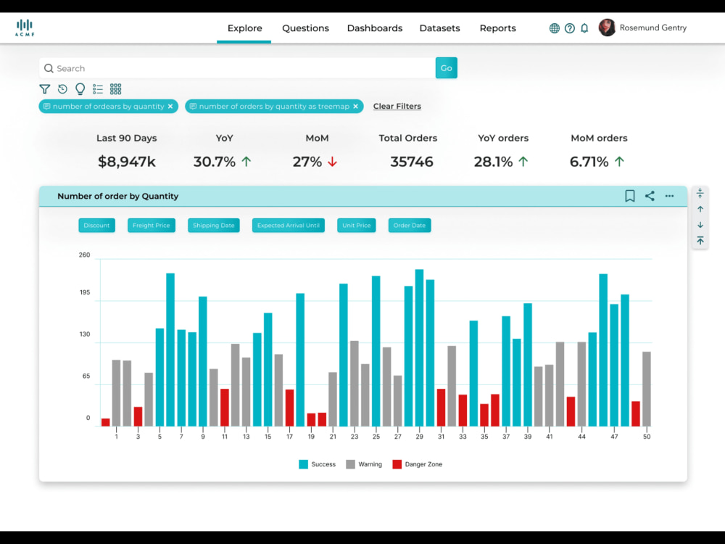Viewport: 725px width, 544px height.
Task: Toggle the Success legend swatch
Action: (303, 464)
